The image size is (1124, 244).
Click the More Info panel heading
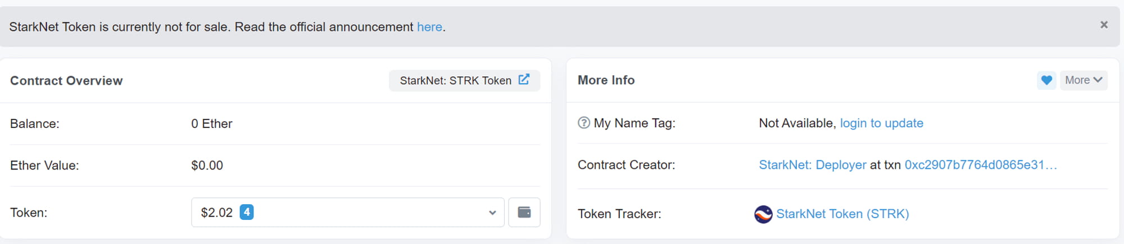(606, 80)
